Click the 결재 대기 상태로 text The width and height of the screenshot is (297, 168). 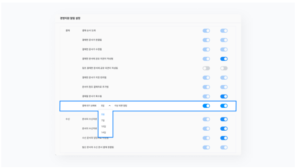[x=89, y=106]
